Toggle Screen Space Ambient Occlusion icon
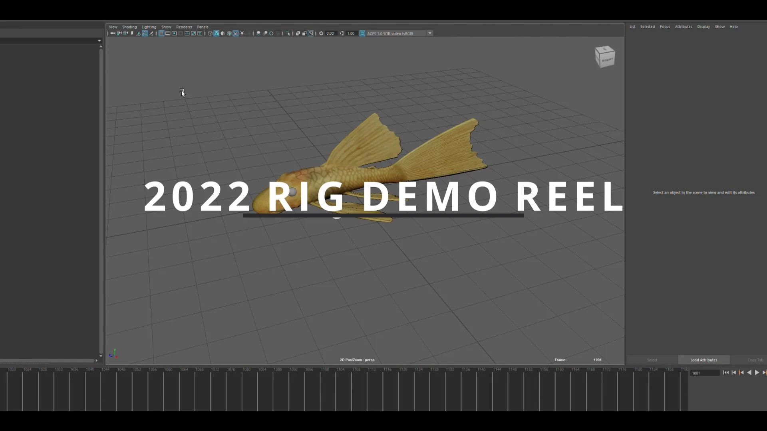Image resolution: width=767 pixels, height=431 pixels. coord(258,34)
